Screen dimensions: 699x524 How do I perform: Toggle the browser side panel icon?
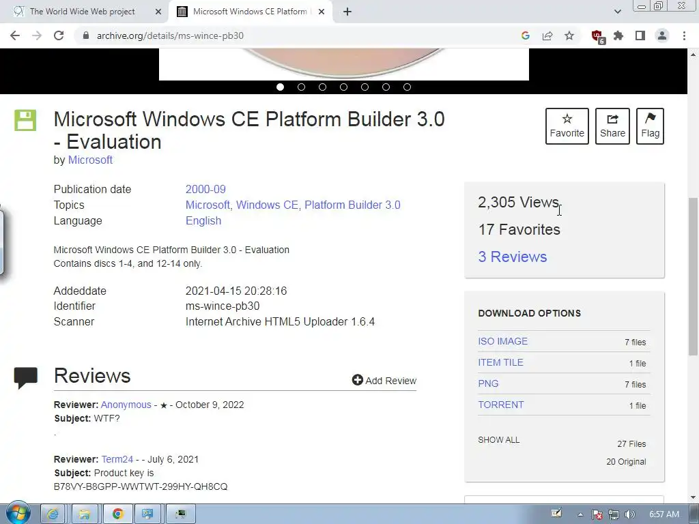[640, 35]
